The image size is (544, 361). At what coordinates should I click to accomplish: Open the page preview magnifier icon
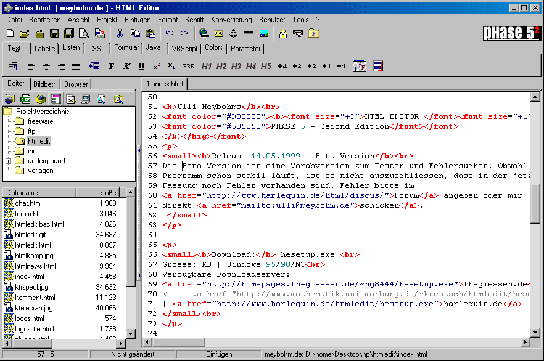tap(84, 34)
